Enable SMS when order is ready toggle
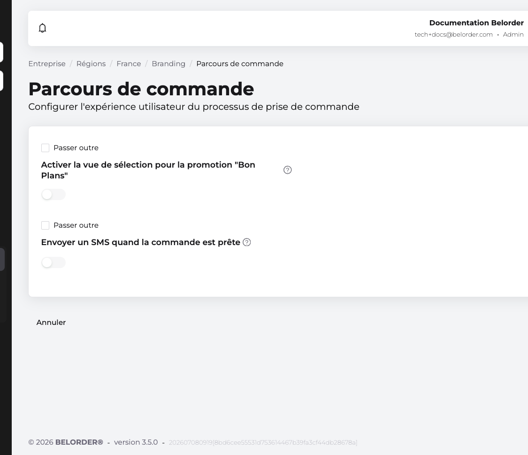This screenshot has width=528, height=455. click(53, 262)
